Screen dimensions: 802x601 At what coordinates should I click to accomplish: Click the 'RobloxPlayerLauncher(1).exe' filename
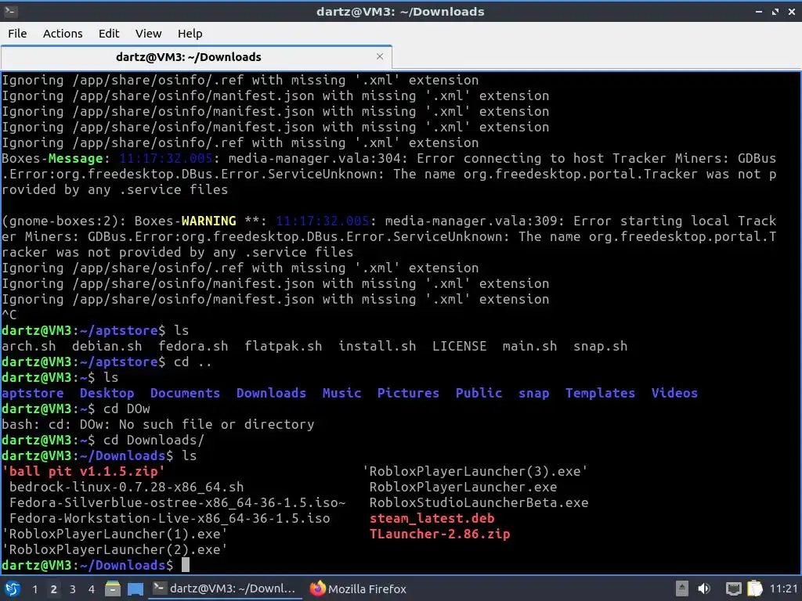pyautogui.click(x=114, y=534)
